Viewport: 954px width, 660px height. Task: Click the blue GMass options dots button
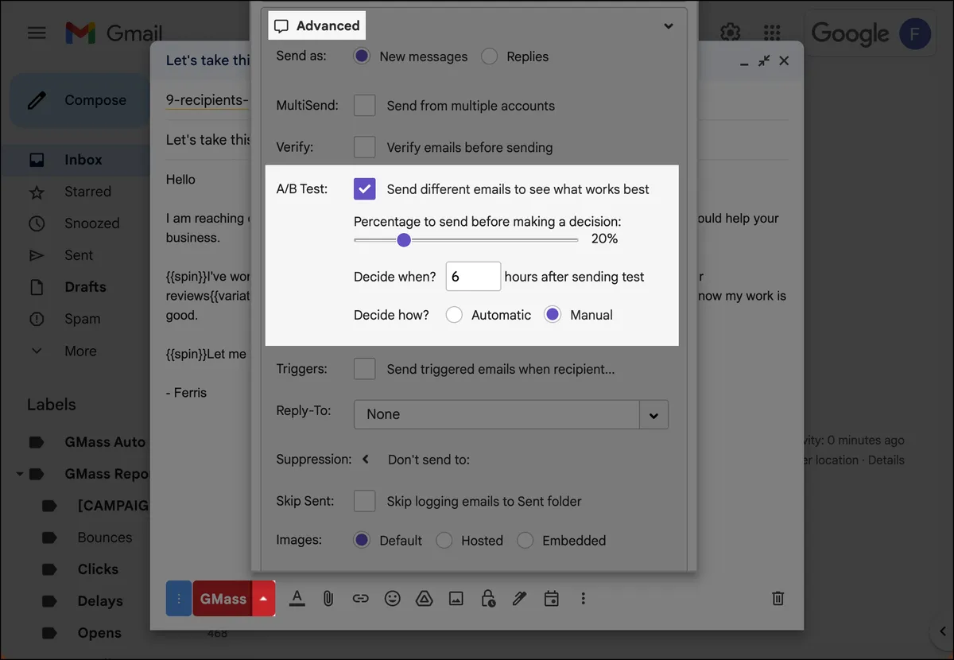click(179, 599)
